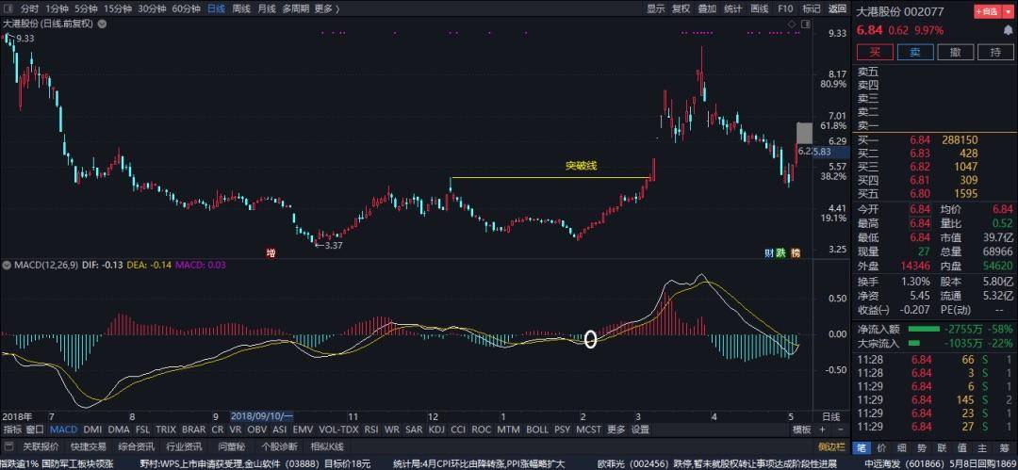Switch to 周线 weekly chart
Image resolution: width=1018 pixels, height=470 pixels.
(241, 8)
